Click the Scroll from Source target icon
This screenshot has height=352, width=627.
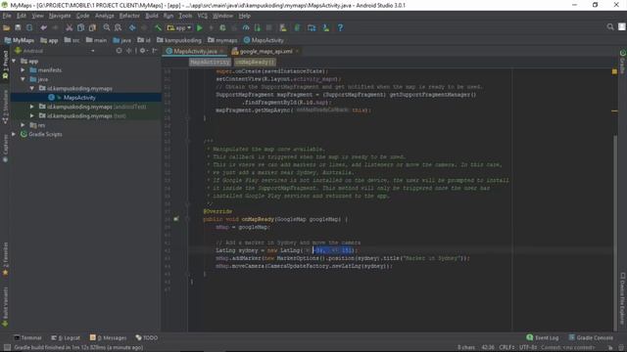(119, 51)
